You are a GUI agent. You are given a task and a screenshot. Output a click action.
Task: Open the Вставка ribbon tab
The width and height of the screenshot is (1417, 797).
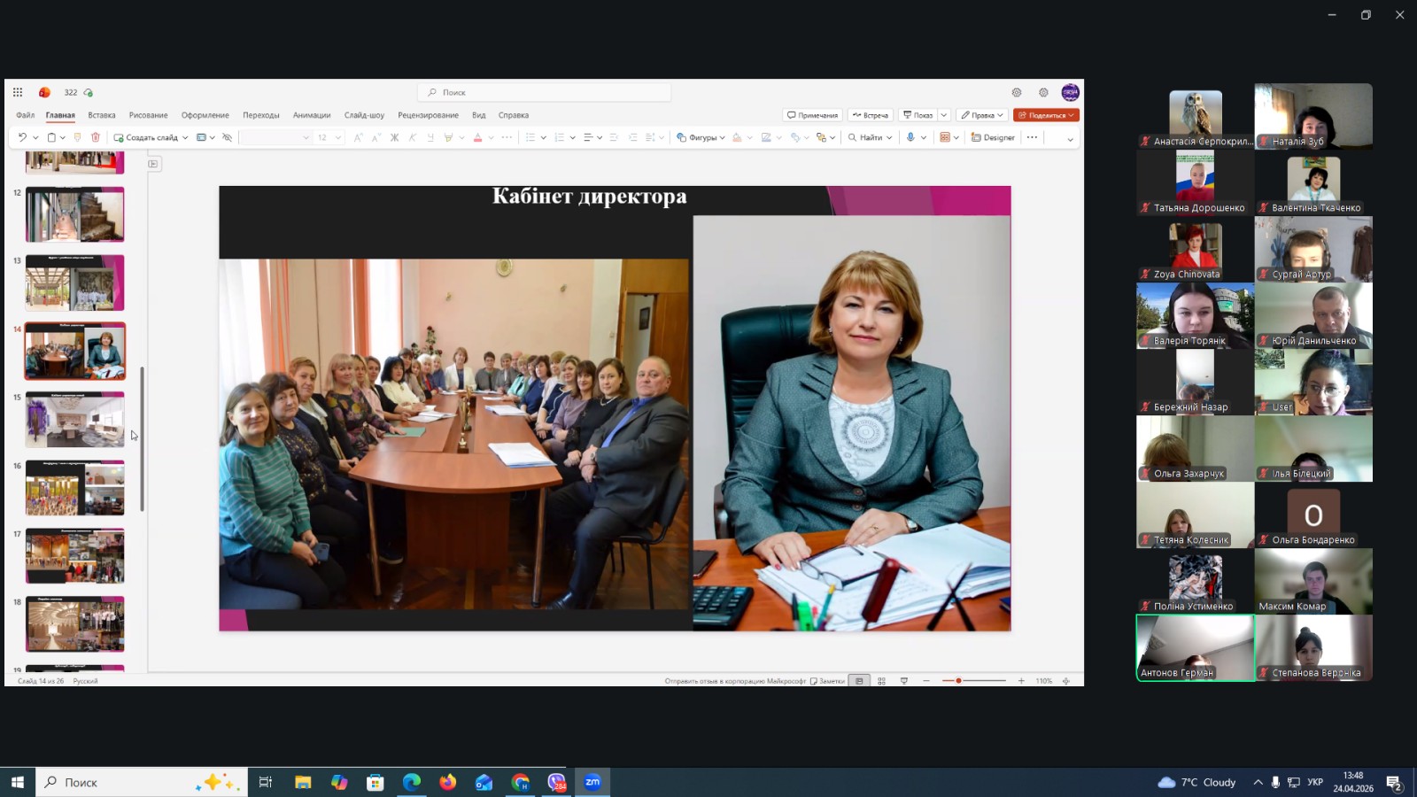click(x=102, y=115)
